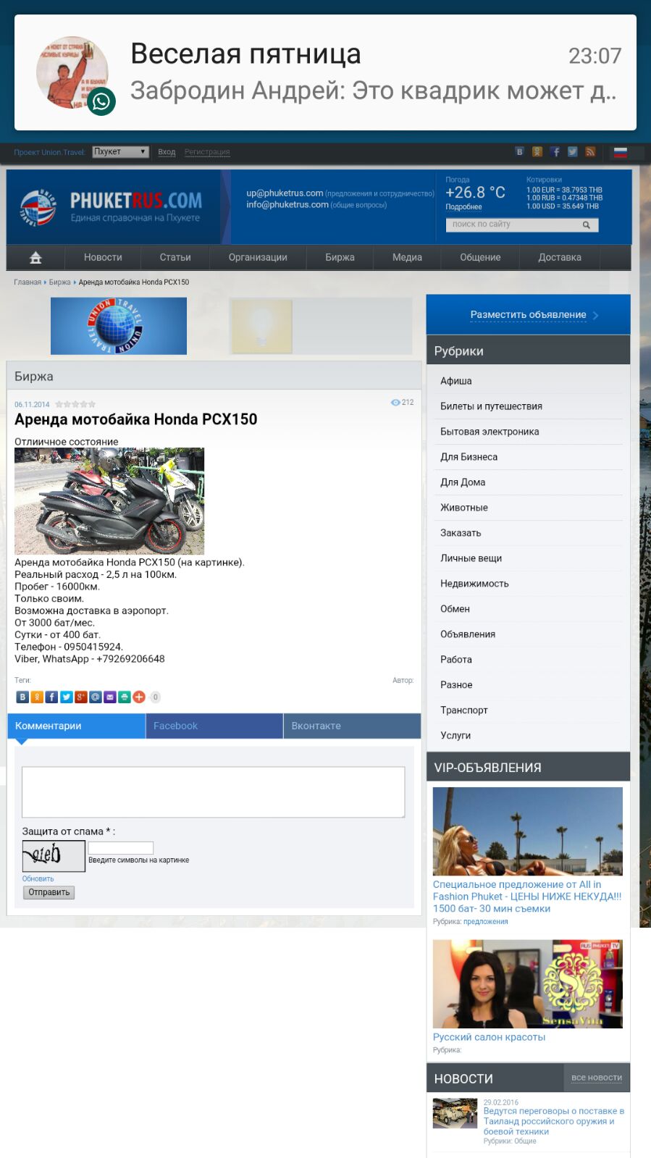Open the RSS feed icon in header

click(x=590, y=152)
